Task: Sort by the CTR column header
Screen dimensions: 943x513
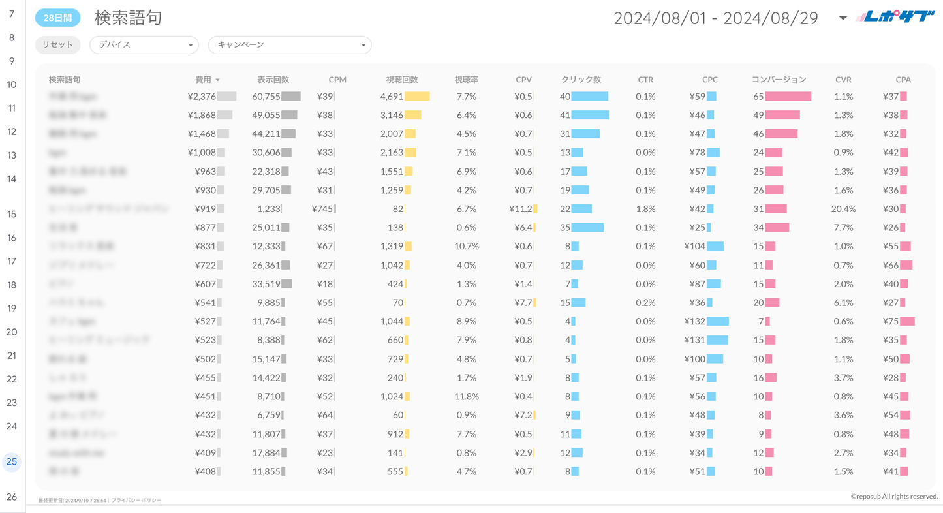Action: pyautogui.click(x=645, y=80)
